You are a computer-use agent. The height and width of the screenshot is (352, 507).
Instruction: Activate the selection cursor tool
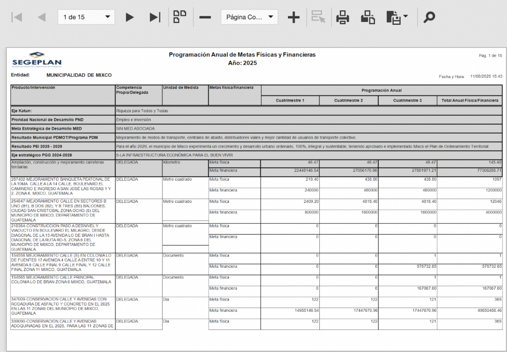click(318, 17)
